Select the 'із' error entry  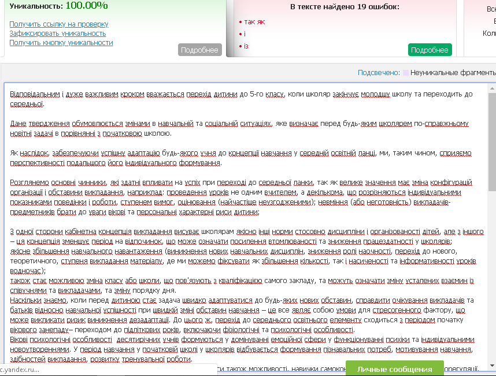pyautogui.click(x=246, y=46)
